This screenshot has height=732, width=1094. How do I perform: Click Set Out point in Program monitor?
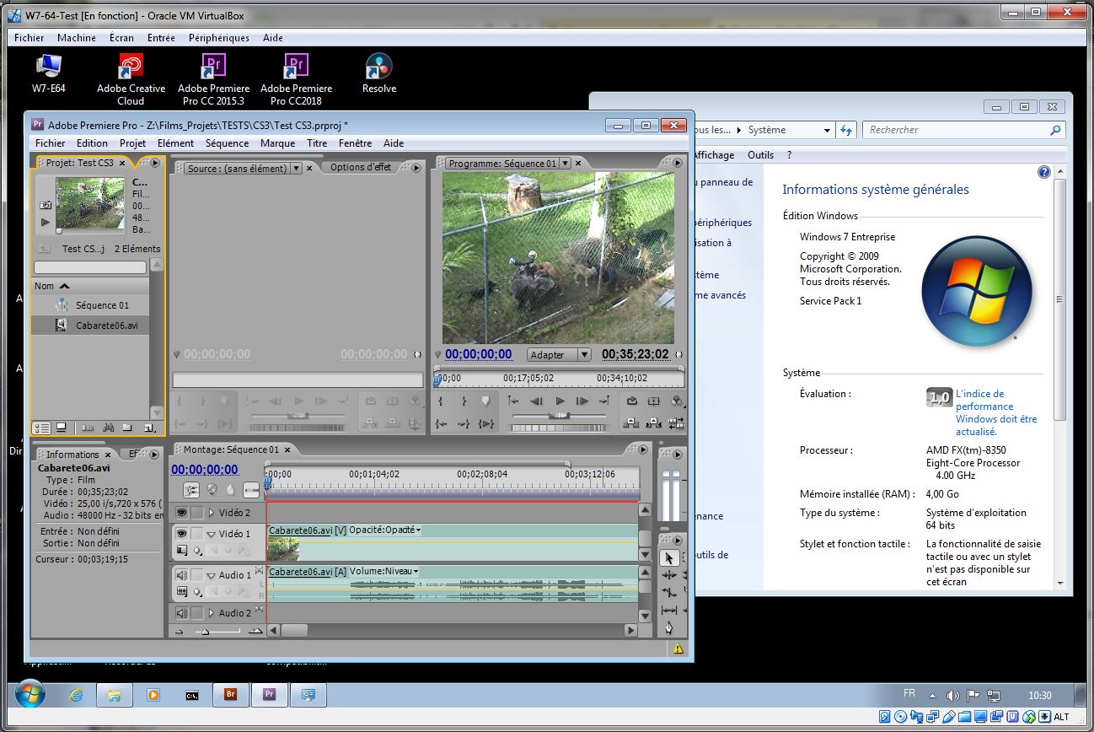464,401
